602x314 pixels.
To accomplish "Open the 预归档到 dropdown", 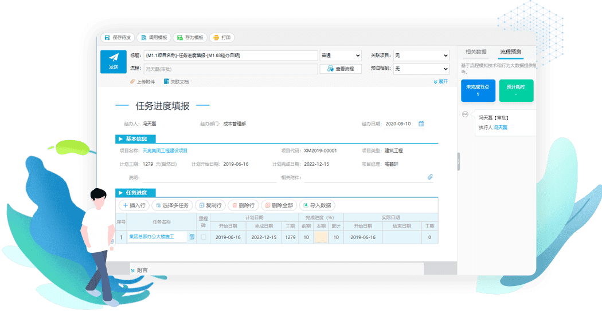I will coord(421,69).
